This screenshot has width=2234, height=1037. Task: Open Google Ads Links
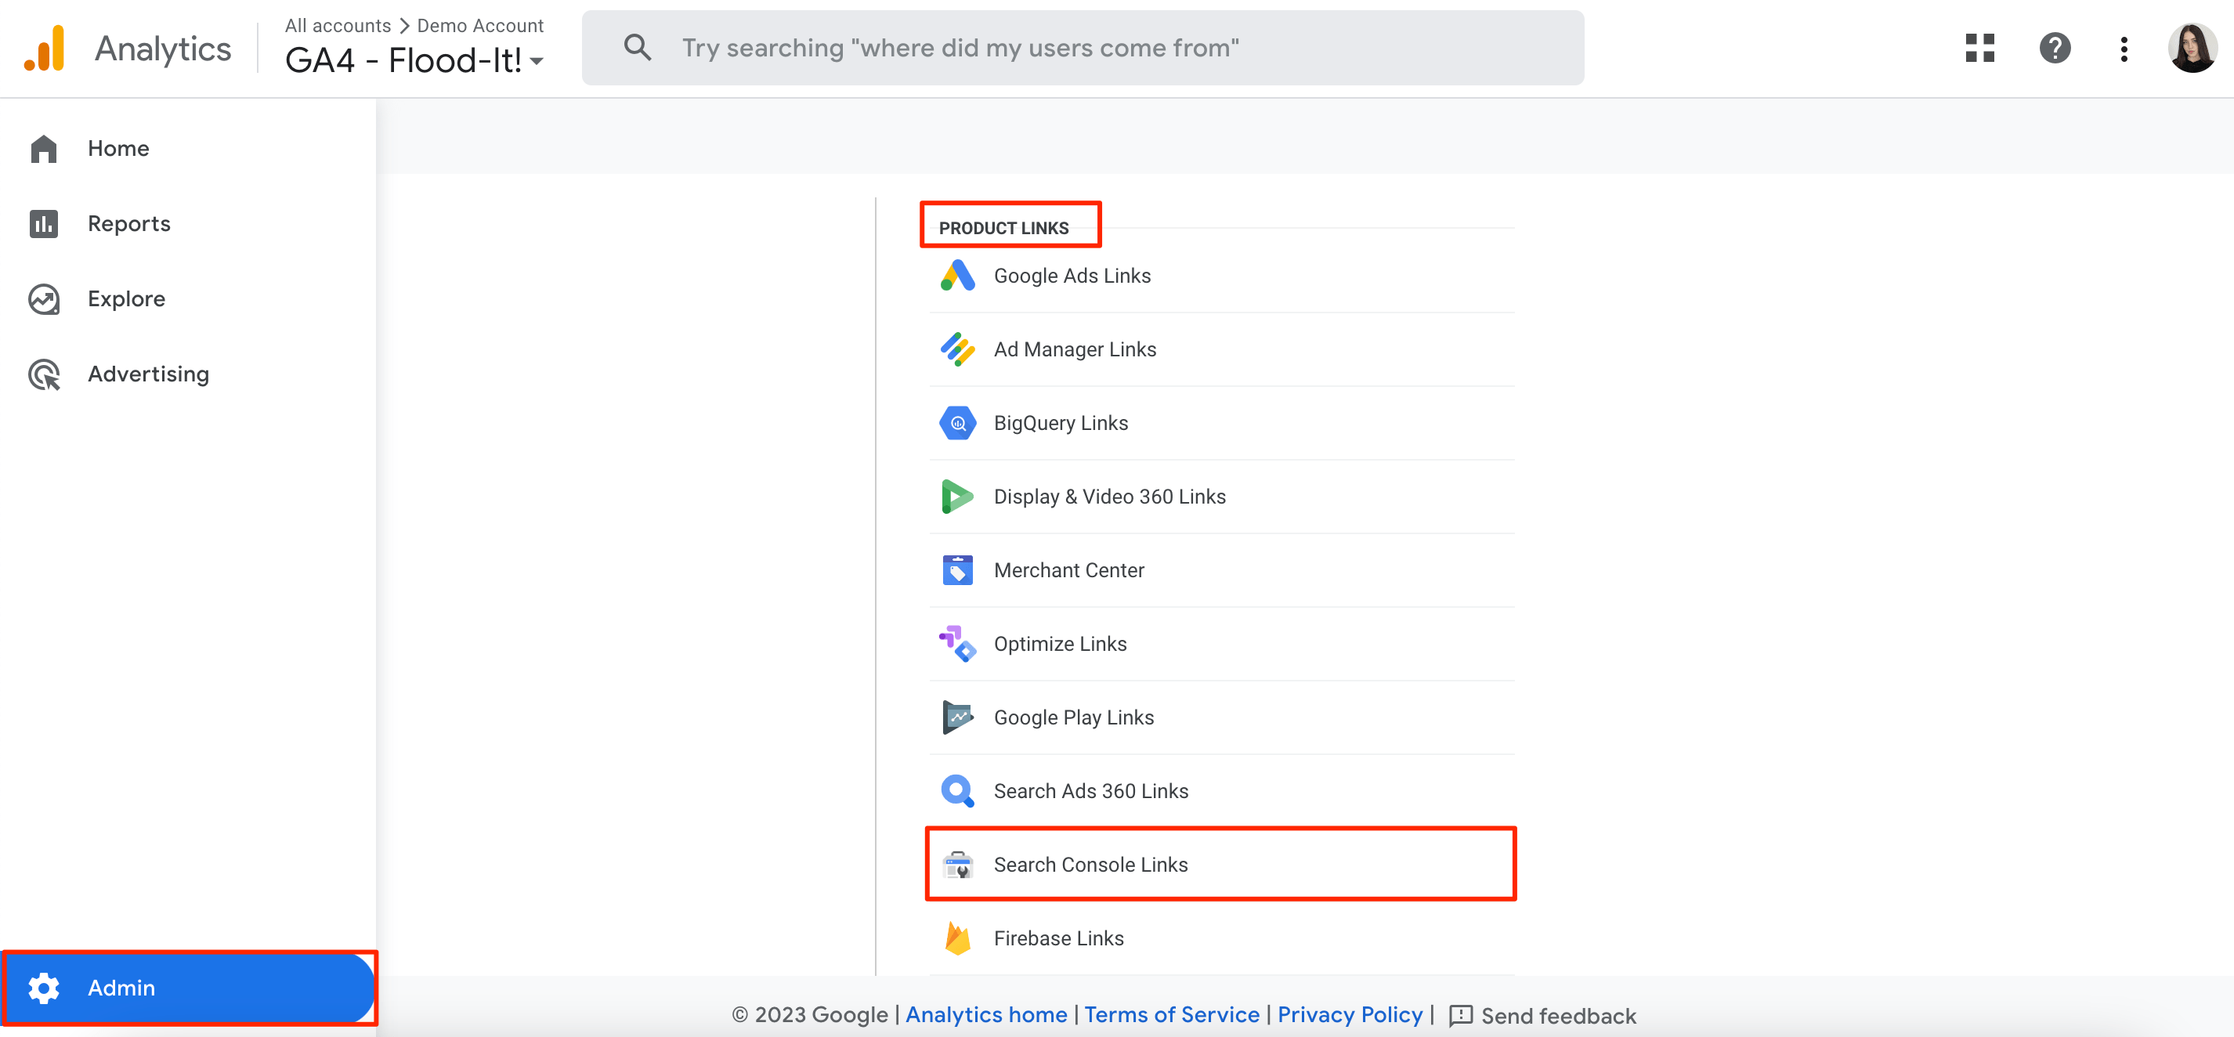[x=1222, y=276]
